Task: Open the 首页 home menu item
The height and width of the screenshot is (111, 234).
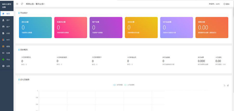Action: pyautogui.click(x=7, y=14)
